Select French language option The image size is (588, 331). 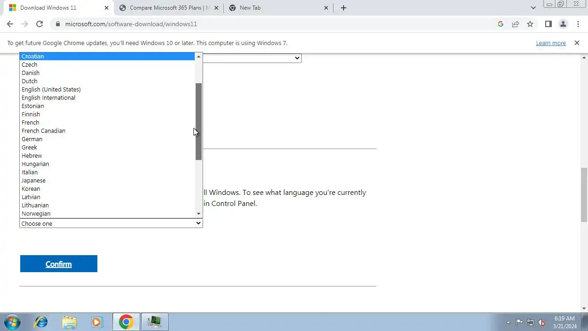pyautogui.click(x=107, y=122)
